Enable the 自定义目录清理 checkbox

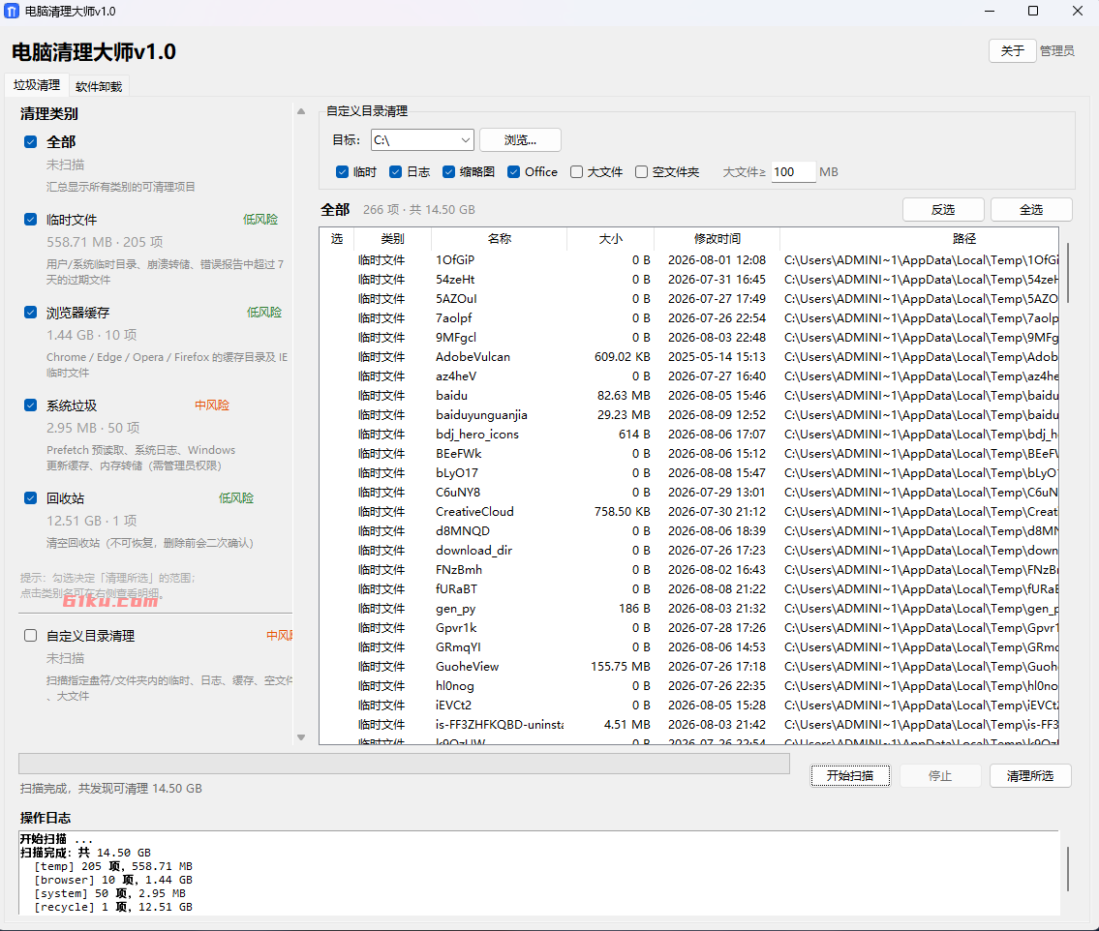(30, 636)
